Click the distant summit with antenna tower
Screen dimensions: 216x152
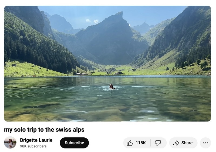[145, 23]
